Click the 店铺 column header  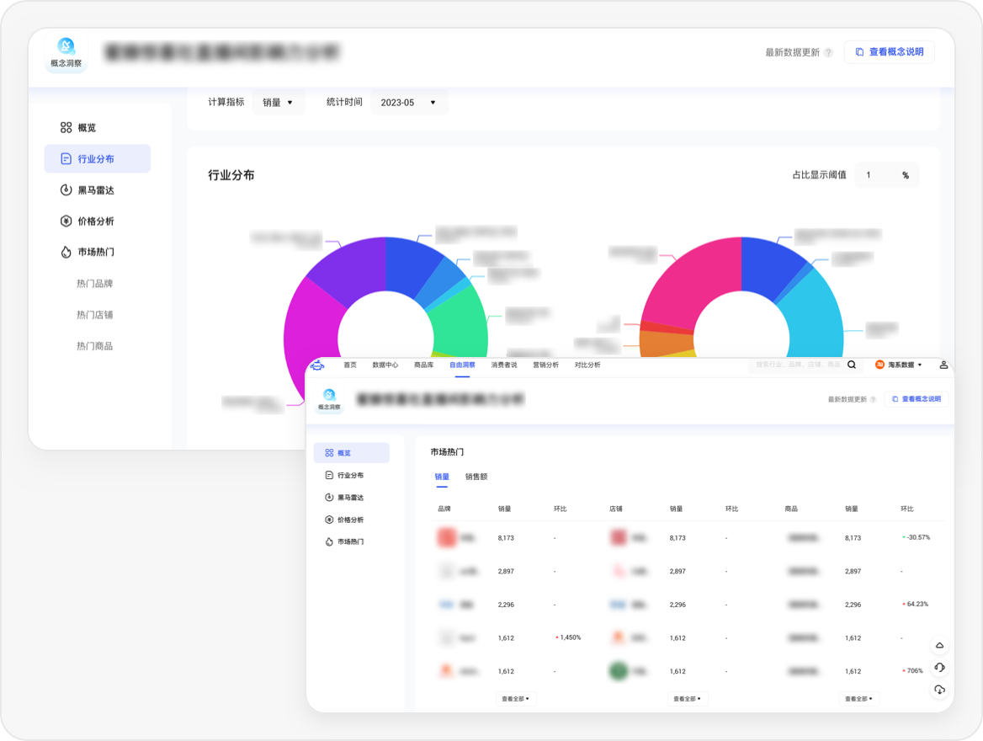(616, 509)
